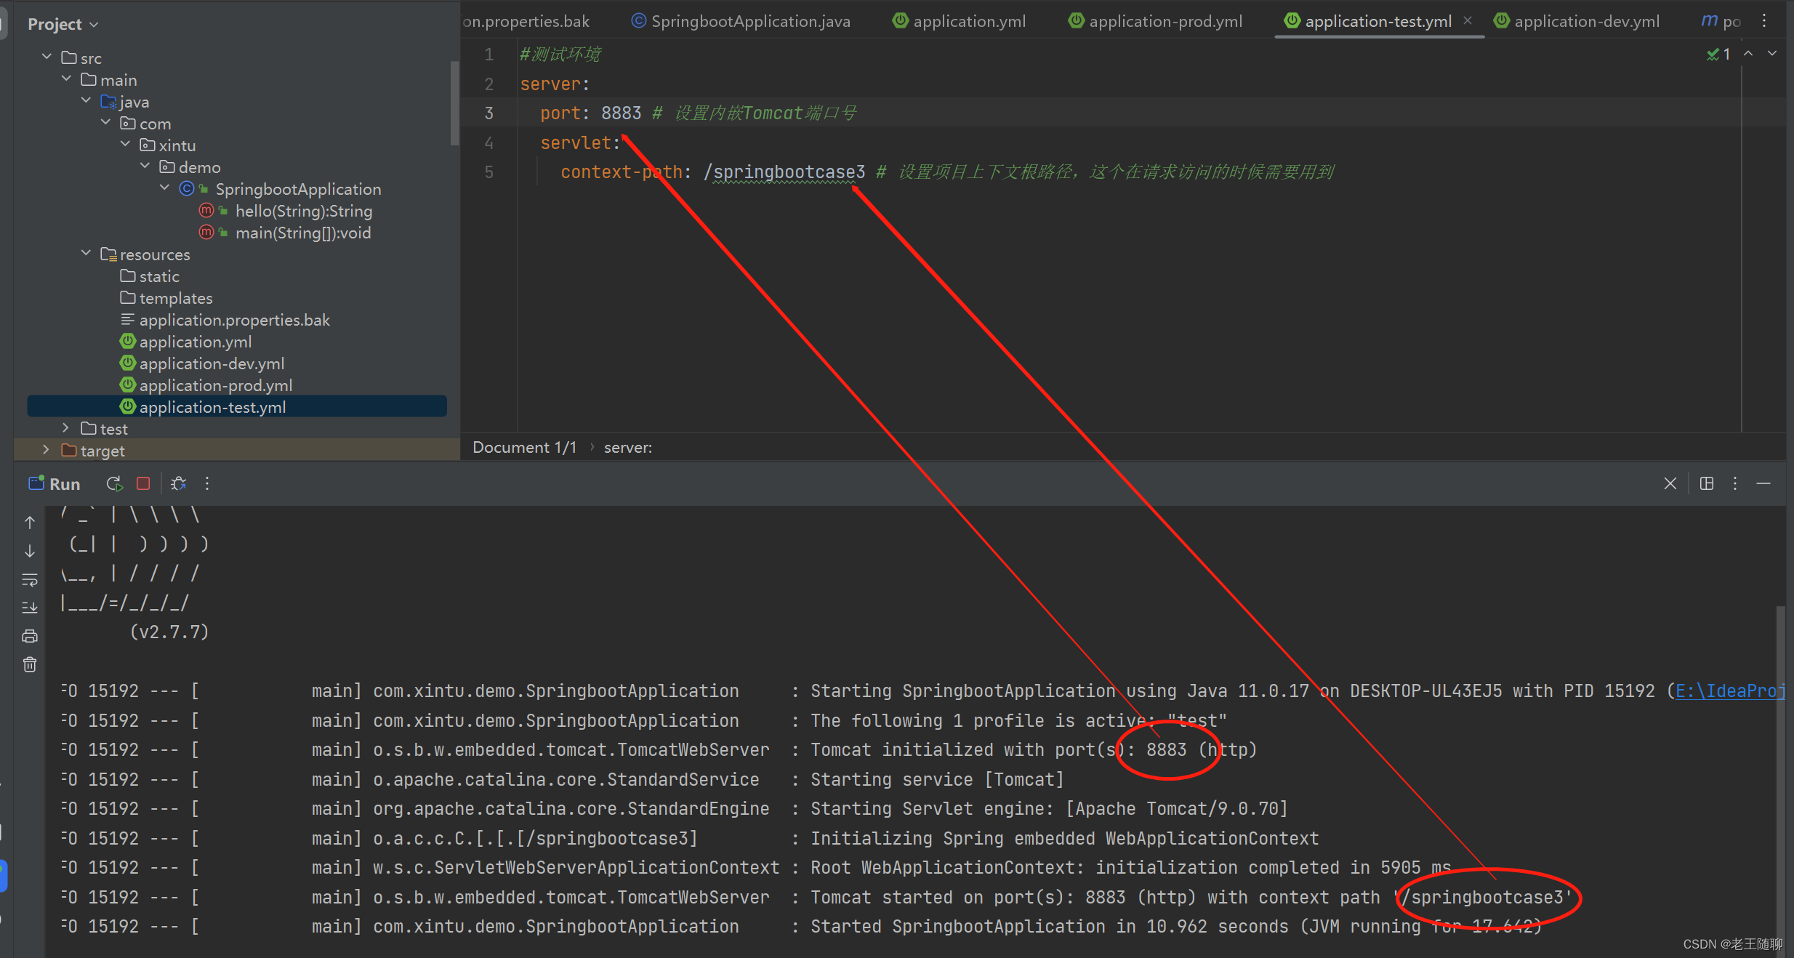Close the Run tab with X icon
The width and height of the screenshot is (1794, 958).
pyautogui.click(x=1670, y=483)
